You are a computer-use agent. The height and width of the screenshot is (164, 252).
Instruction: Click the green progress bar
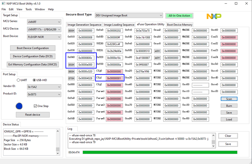pos(160,152)
